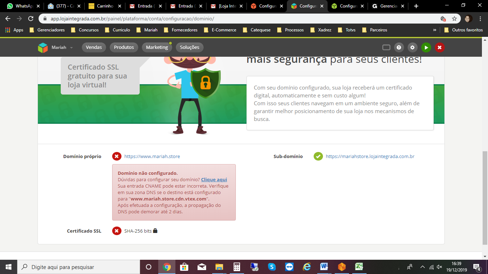Click the Windows search box
488x274 pixels.
click(78, 267)
